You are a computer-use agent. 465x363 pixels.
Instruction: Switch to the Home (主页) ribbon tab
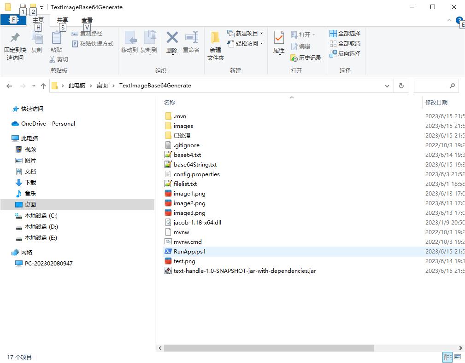tap(38, 20)
